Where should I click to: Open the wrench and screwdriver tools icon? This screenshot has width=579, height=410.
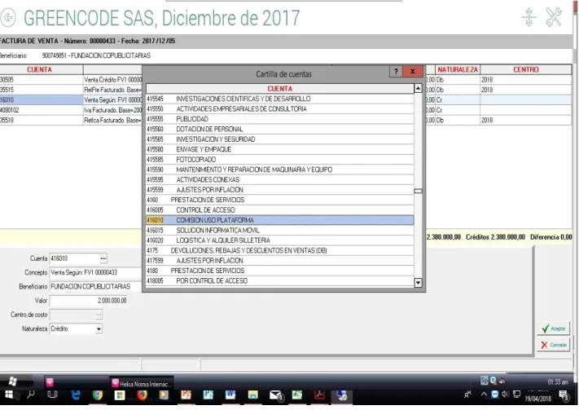[x=554, y=17]
